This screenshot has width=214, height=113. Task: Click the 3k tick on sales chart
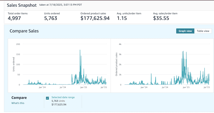tap(120, 54)
